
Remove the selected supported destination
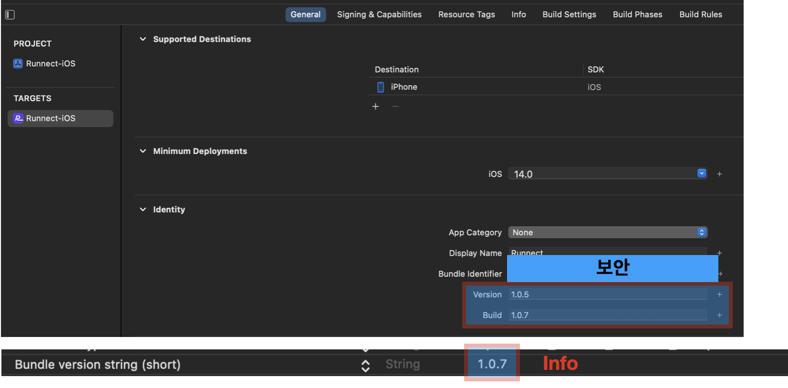point(395,106)
